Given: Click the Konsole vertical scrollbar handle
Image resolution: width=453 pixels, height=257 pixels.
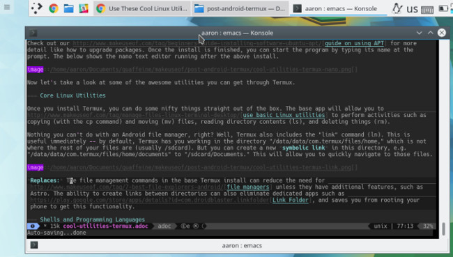Looking at the screenshot, I should click(443, 228).
